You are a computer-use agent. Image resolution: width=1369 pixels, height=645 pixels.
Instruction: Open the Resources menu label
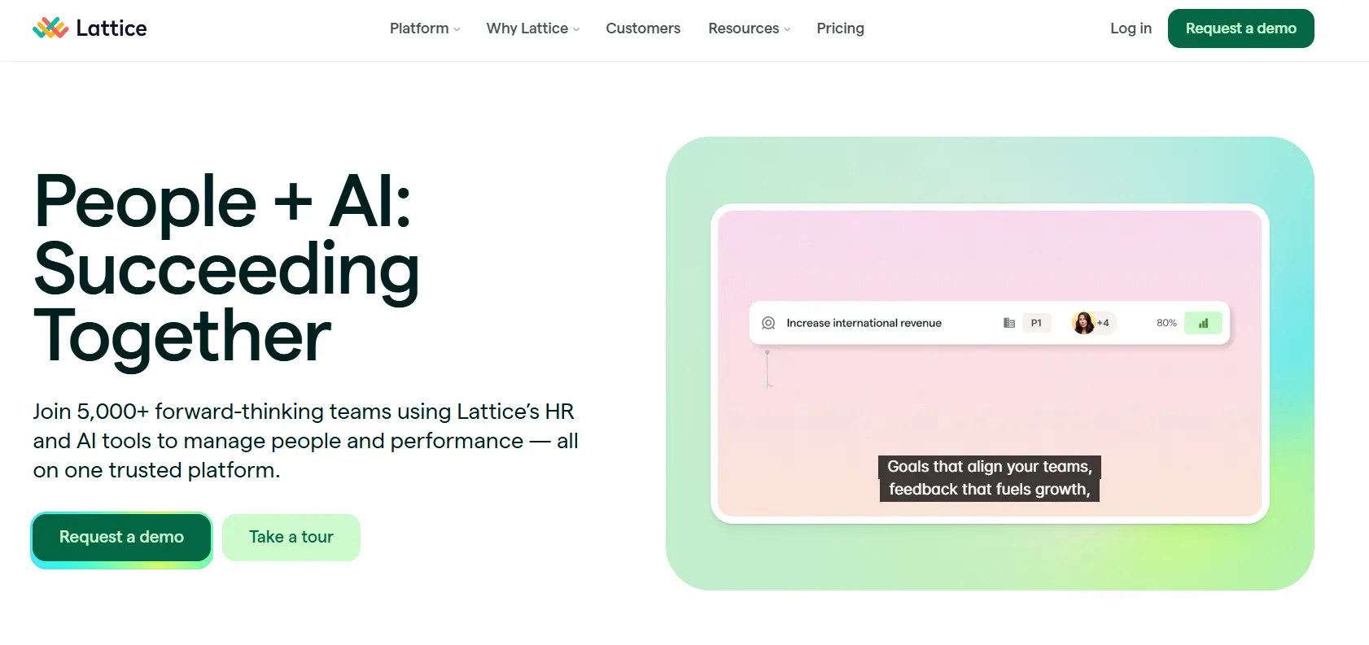coord(744,28)
